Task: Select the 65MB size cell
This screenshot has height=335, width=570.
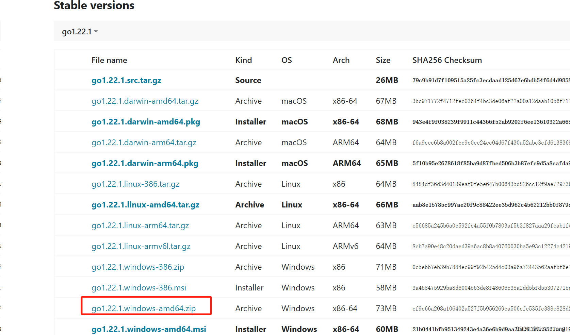Action: [387, 163]
